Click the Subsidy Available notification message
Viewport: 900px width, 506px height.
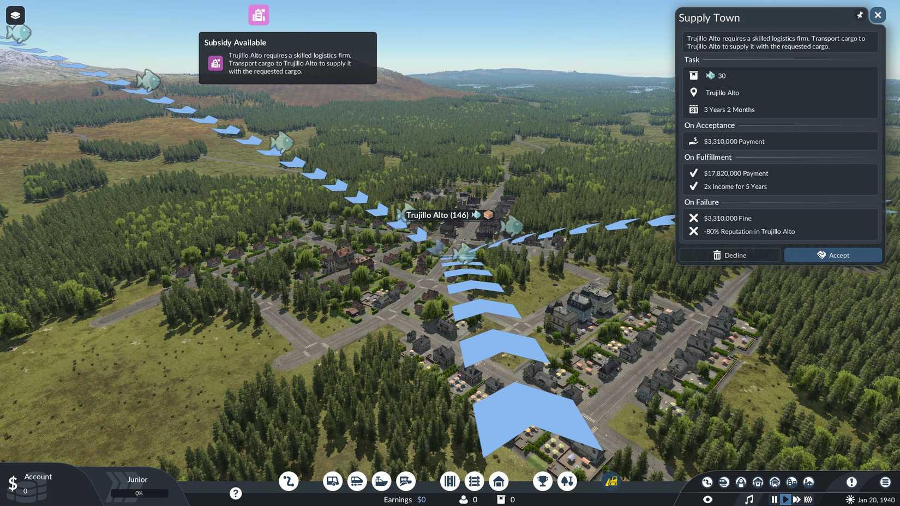[287, 58]
